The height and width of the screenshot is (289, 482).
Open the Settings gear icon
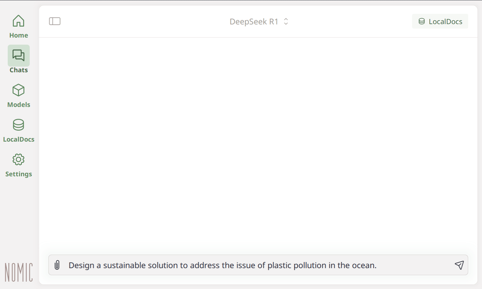(18, 160)
